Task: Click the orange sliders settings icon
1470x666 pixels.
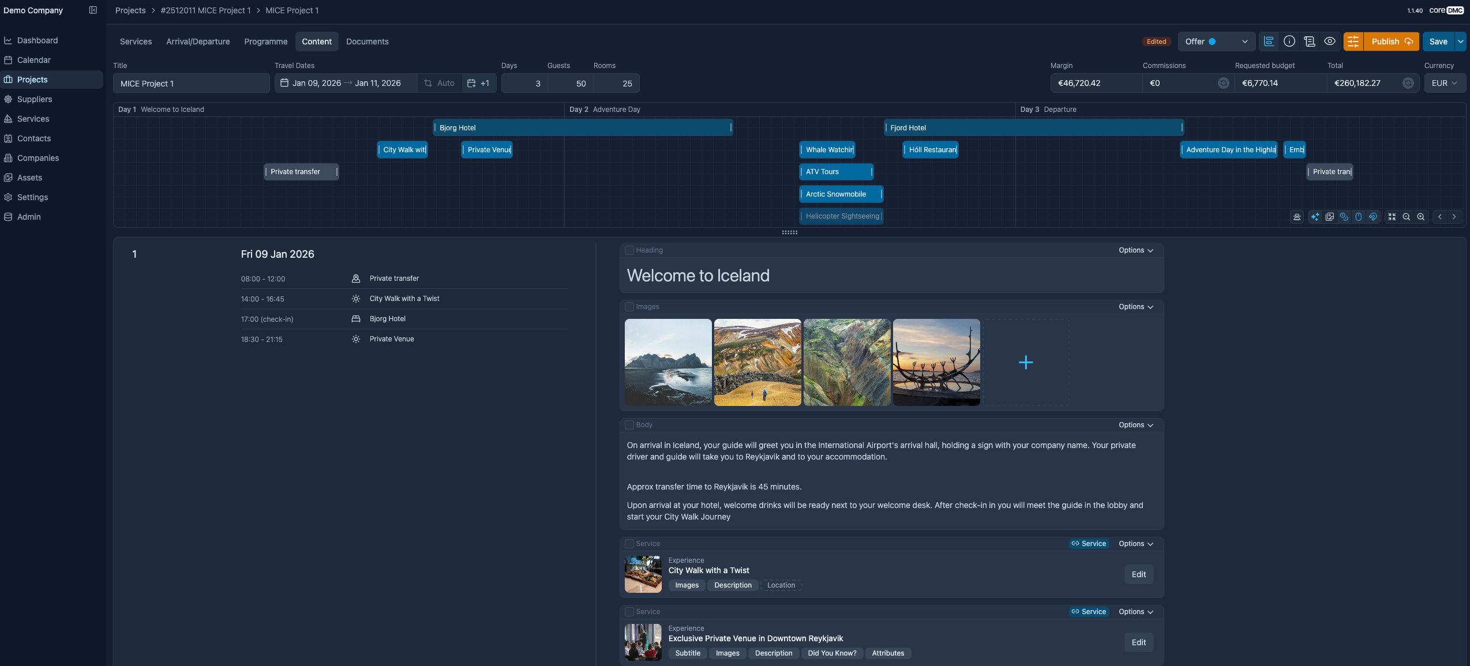Action: (1353, 42)
